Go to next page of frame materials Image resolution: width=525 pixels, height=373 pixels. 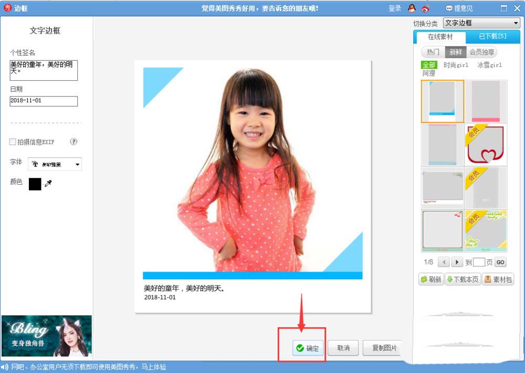pos(457,262)
